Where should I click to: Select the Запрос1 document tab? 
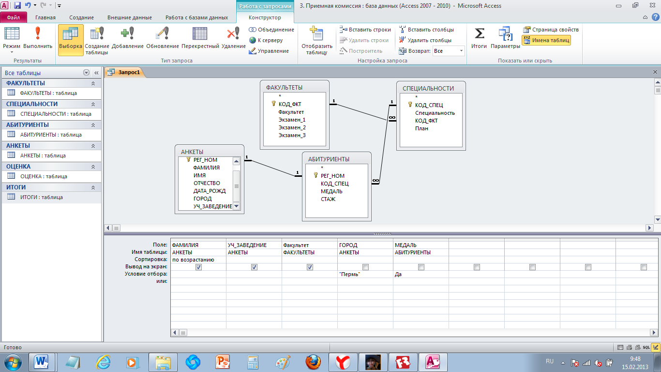click(x=125, y=72)
